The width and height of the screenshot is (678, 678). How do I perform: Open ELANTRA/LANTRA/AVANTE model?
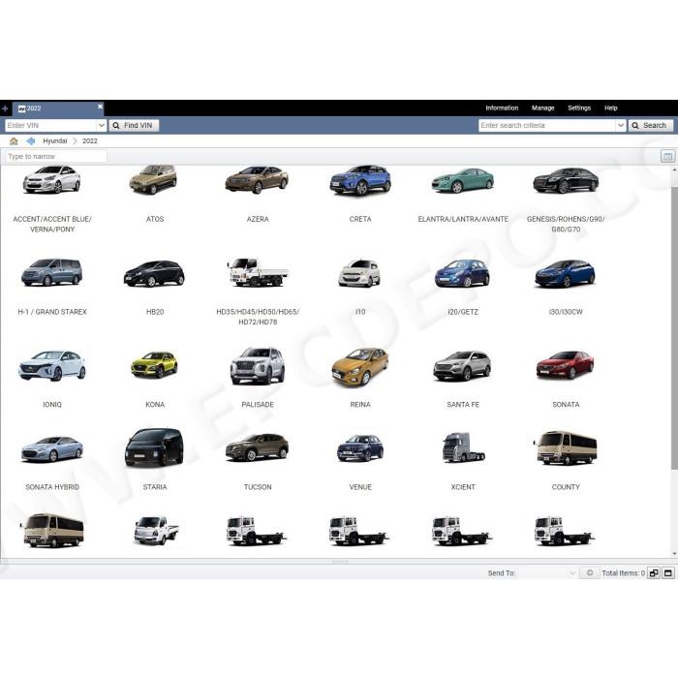pyautogui.click(x=463, y=194)
